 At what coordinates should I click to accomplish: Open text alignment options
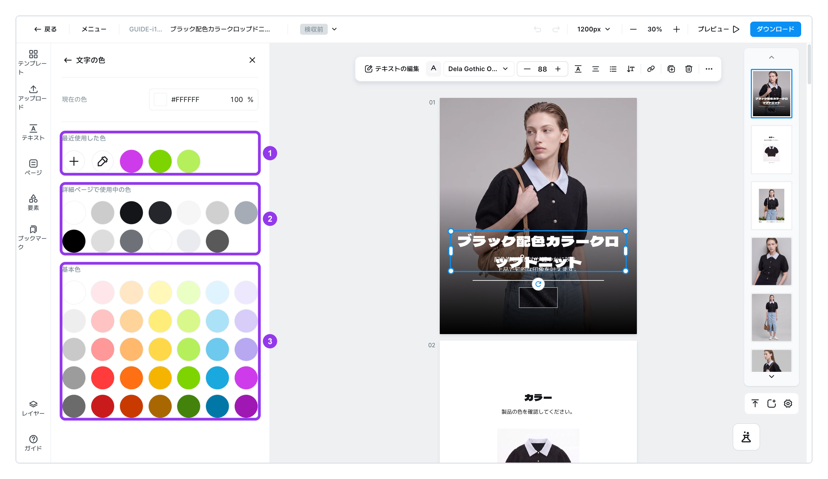coord(595,69)
